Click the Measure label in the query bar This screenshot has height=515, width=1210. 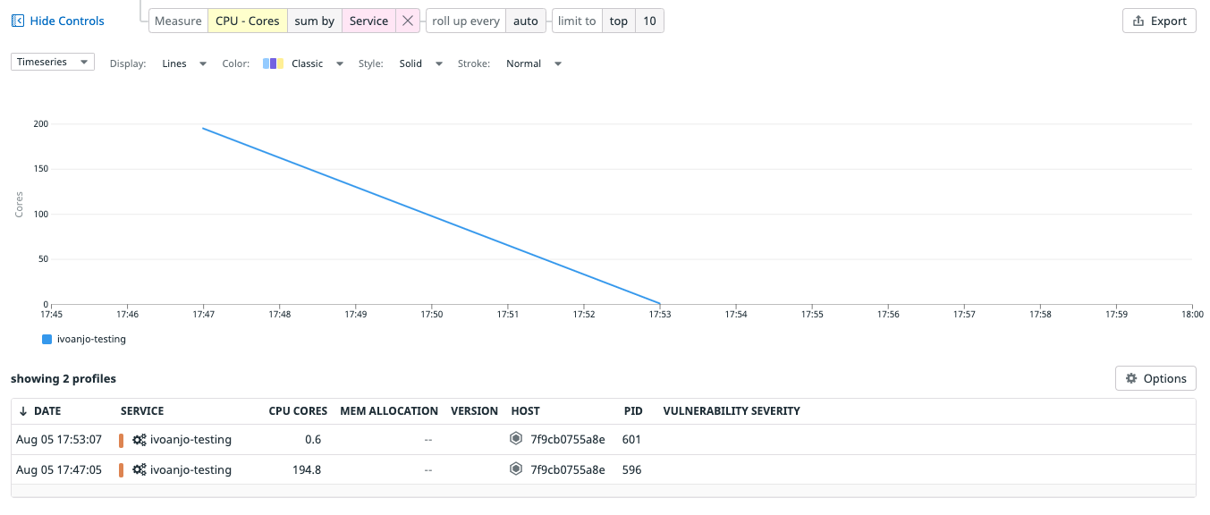click(178, 21)
